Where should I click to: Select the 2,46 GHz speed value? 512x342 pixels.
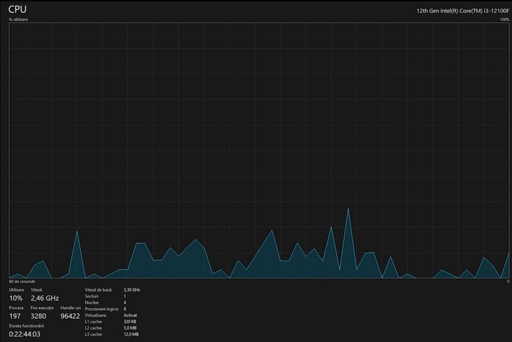pos(45,298)
